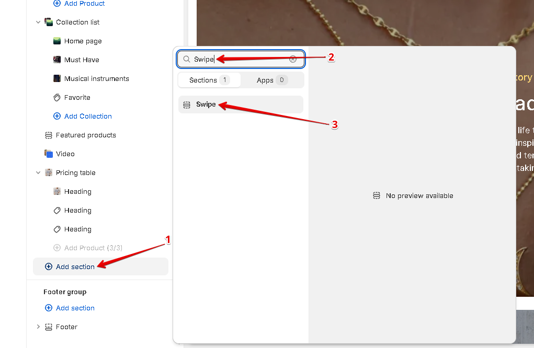Viewport: 534px width, 348px height.
Task: Clear the search text with X icon
Action: [x=293, y=59]
